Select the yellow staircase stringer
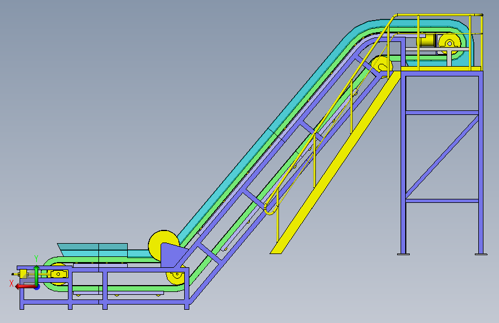The width and height of the screenshot is (499, 323). pyautogui.click(x=336, y=162)
